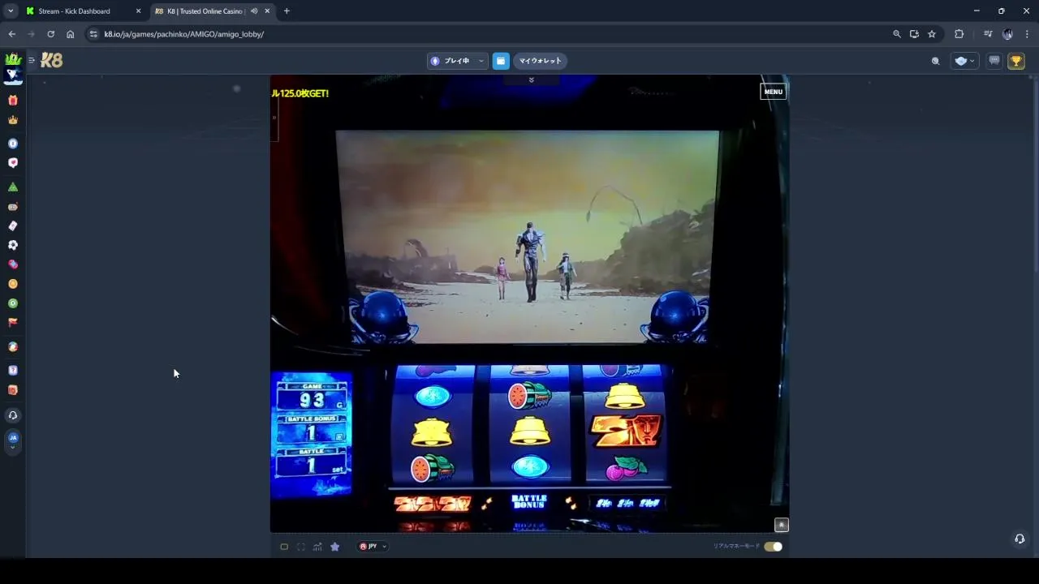The height and width of the screenshot is (584, 1039).
Task: Click the left slot reel
Action: [x=433, y=425]
